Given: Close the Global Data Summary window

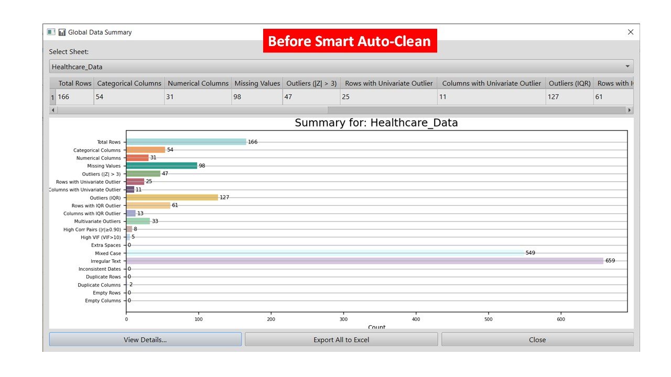Looking at the screenshot, I should (x=631, y=32).
